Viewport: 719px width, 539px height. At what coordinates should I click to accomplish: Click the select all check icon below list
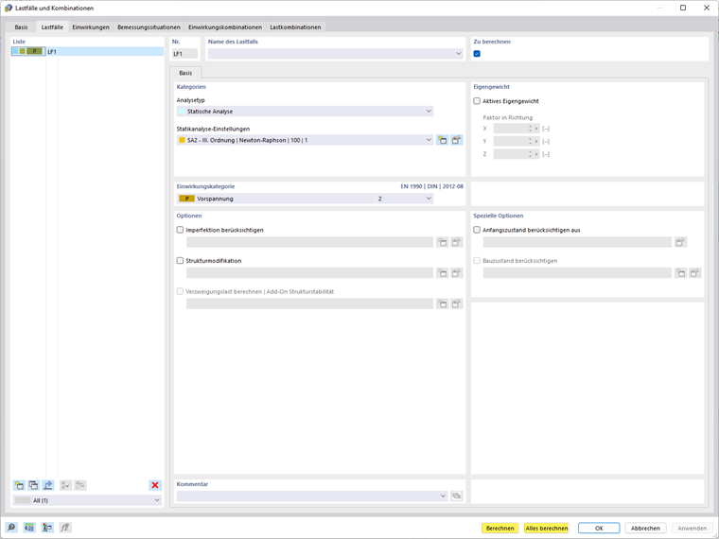(65, 485)
